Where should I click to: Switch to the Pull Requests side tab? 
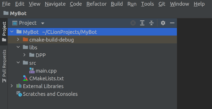4,65
